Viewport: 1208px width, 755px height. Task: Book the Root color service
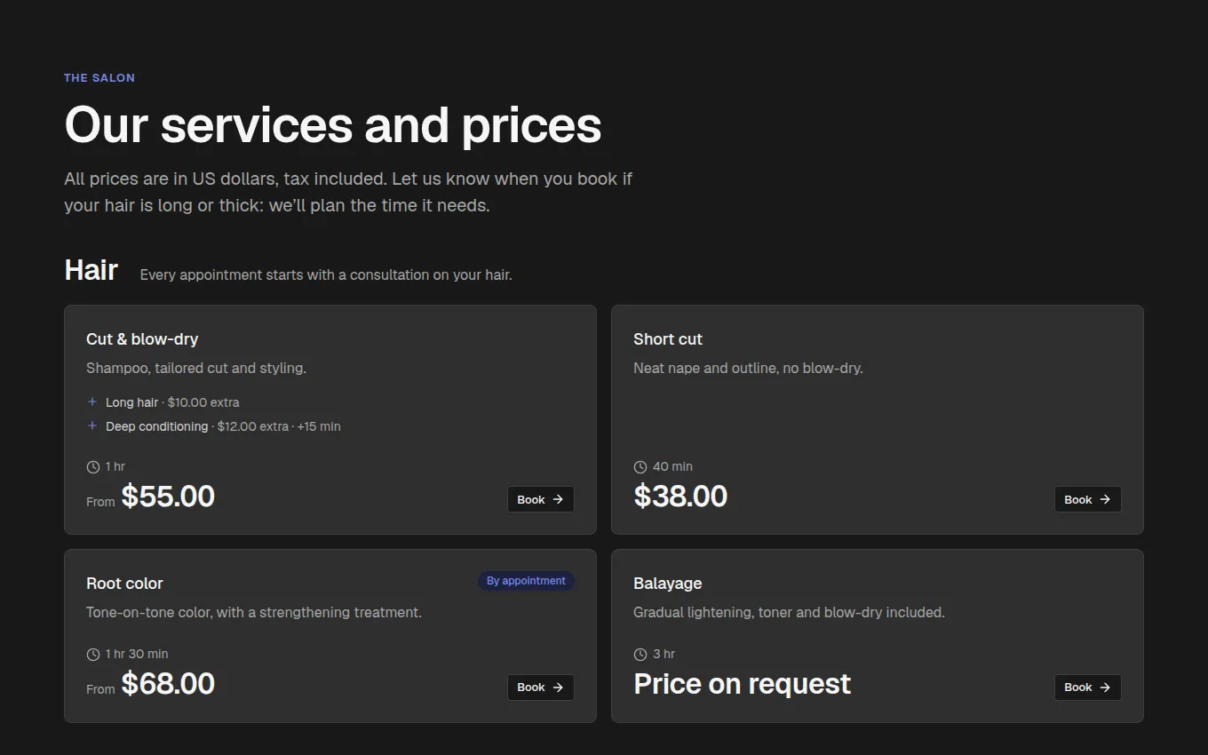pyautogui.click(x=540, y=687)
